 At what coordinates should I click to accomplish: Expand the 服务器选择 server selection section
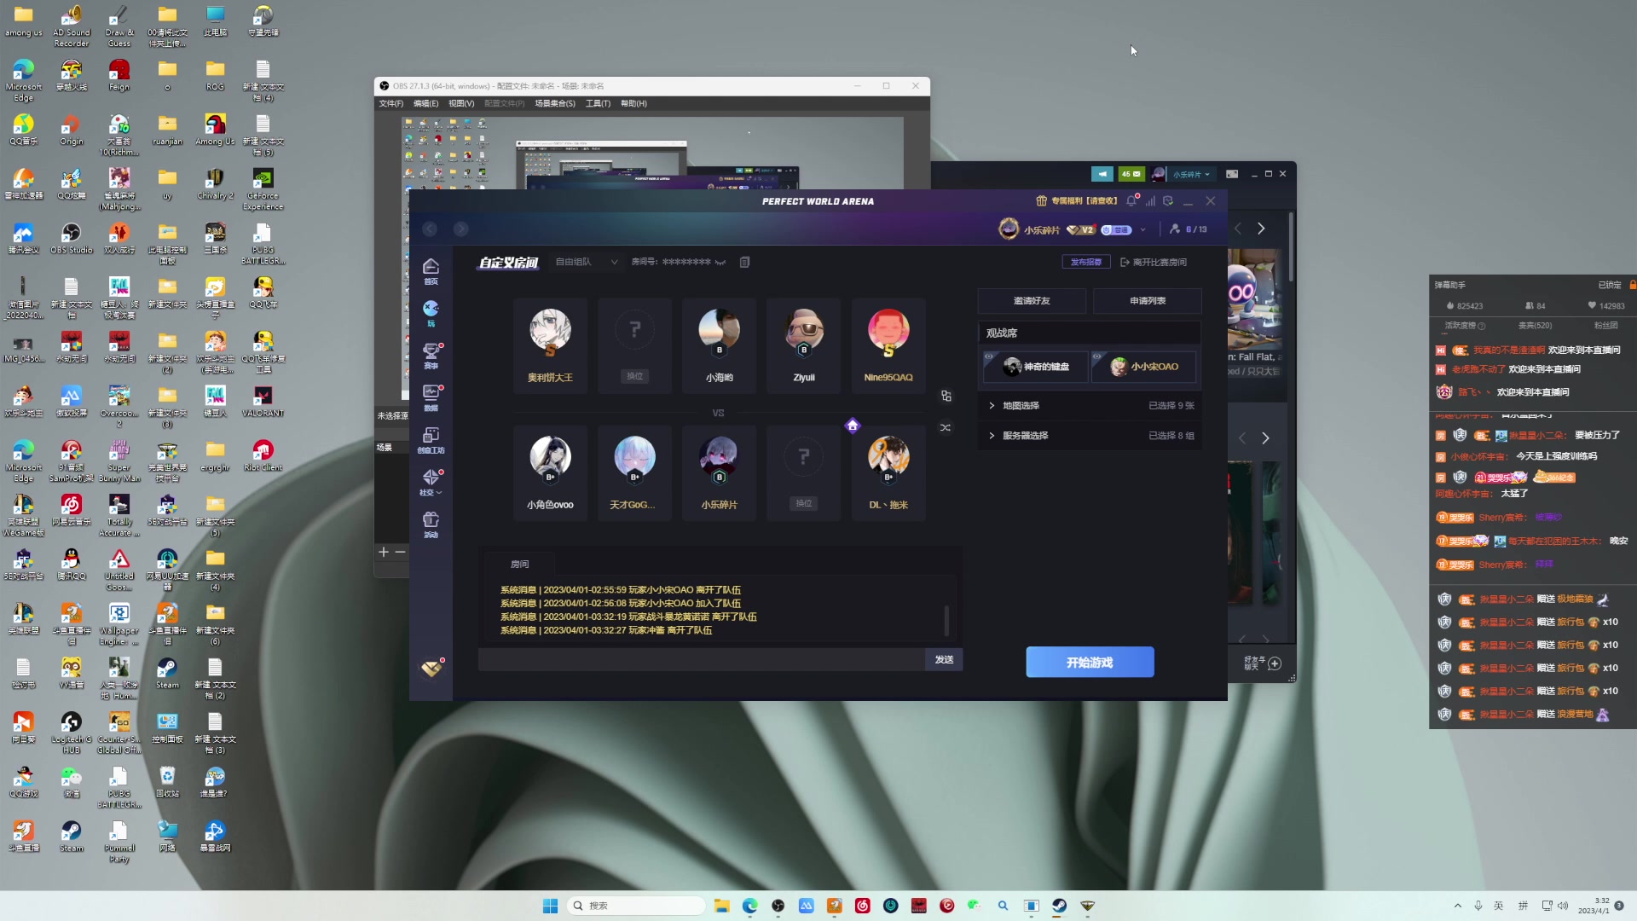click(x=1090, y=436)
